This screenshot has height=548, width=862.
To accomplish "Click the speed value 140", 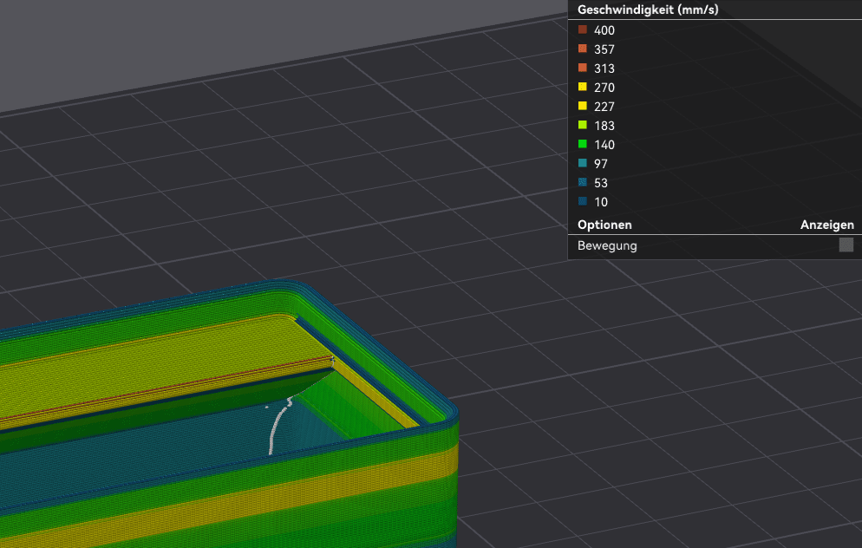I will tap(604, 145).
